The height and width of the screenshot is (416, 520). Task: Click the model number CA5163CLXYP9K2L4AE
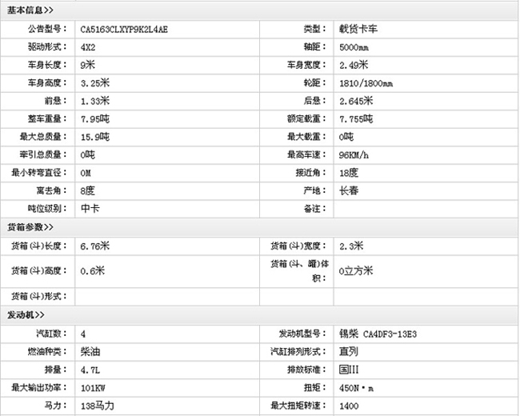[124, 30]
